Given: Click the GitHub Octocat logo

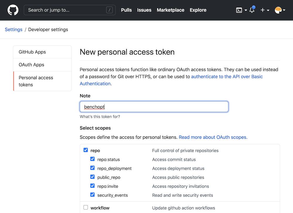Looking at the screenshot, I should point(13,10).
